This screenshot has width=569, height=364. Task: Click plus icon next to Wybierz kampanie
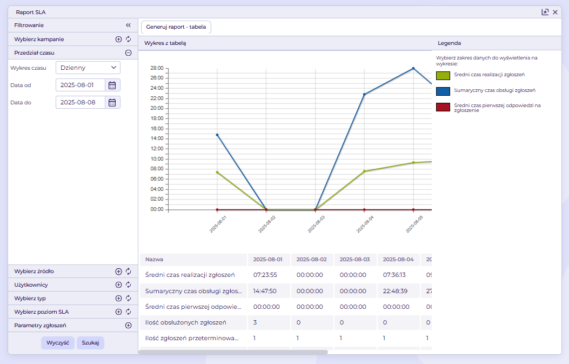pyautogui.click(x=119, y=39)
